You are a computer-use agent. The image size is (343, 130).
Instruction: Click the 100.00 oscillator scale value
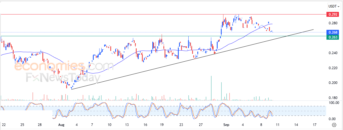(334, 102)
